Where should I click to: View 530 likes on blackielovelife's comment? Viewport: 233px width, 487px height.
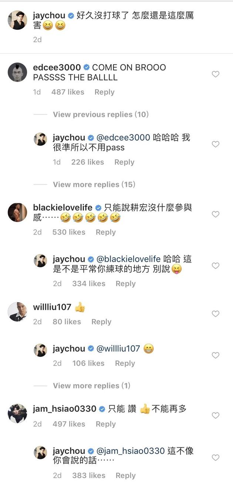coord(69,232)
